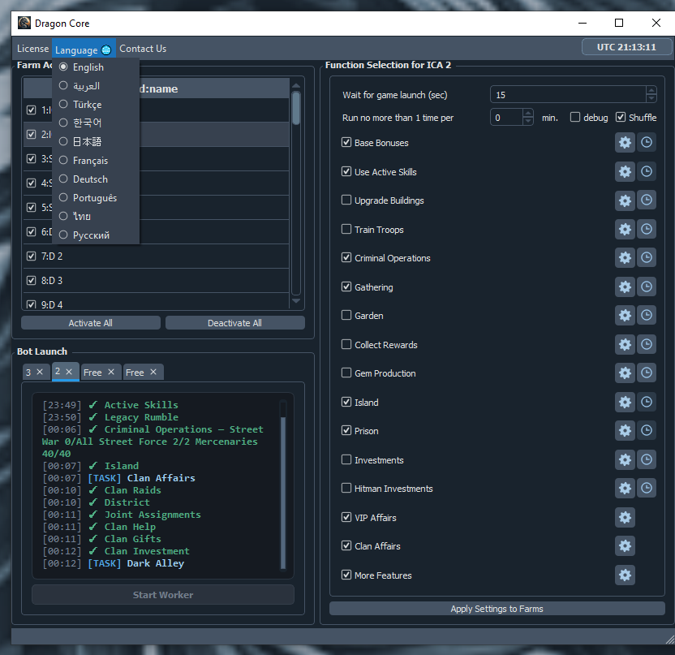Open settings gear for Gathering
The image size is (675, 655).
click(x=625, y=287)
